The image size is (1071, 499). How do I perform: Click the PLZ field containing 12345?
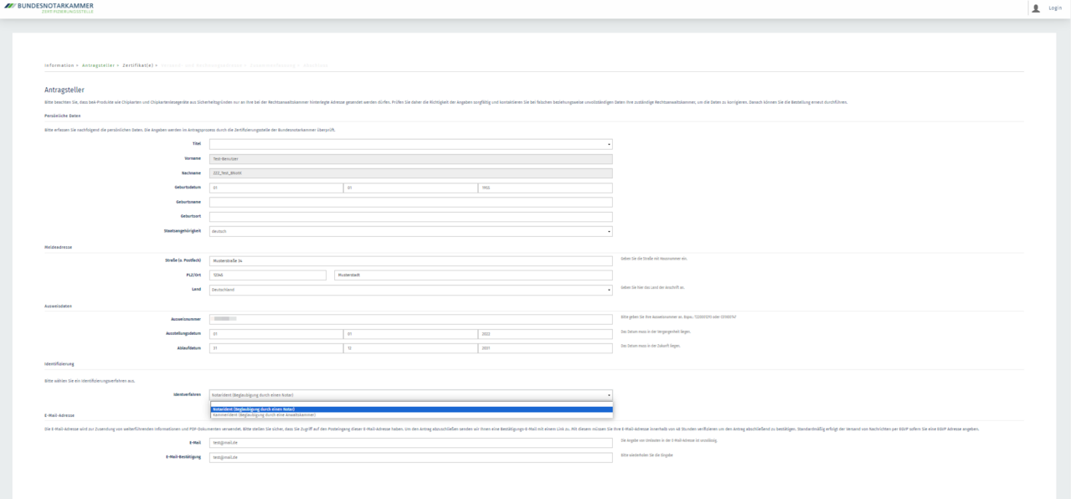[x=267, y=275]
